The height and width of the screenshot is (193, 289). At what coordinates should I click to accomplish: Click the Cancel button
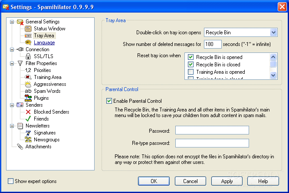point(190,181)
